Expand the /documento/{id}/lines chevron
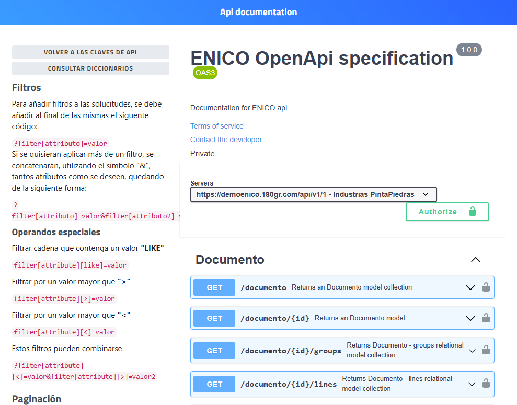 [472, 384]
